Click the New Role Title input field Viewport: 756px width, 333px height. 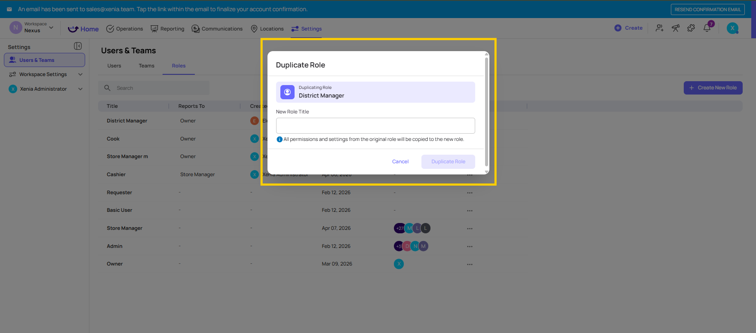click(x=375, y=125)
